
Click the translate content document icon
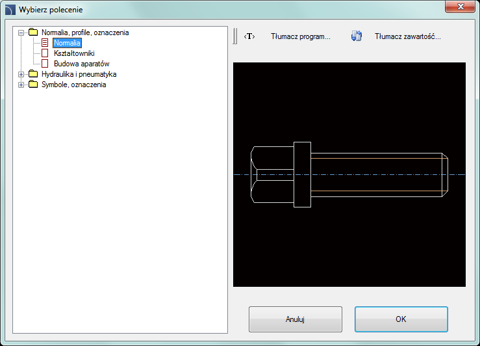pos(357,36)
